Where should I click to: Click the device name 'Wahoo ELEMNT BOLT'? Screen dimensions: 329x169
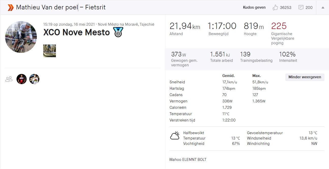[x=188, y=159]
